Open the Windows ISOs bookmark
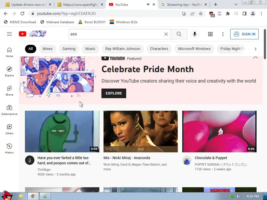267x200 pixels. 124,22
